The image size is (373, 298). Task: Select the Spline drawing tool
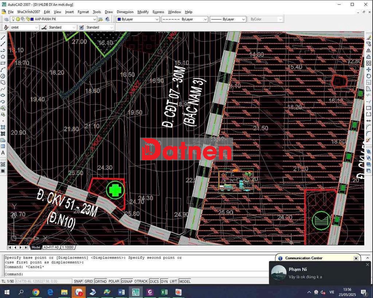[x=3, y=89]
